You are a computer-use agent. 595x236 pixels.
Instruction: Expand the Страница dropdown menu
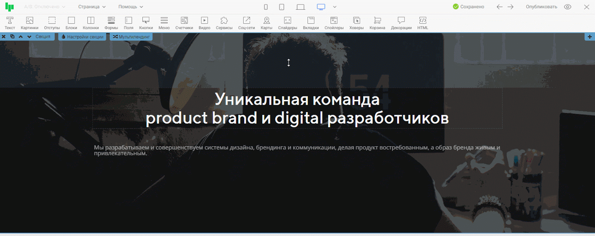92,7
